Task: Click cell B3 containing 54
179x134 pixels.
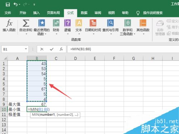Action: (37, 74)
